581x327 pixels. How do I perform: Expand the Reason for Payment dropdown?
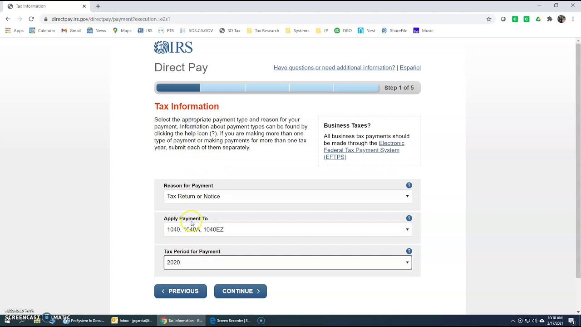tap(288, 196)
